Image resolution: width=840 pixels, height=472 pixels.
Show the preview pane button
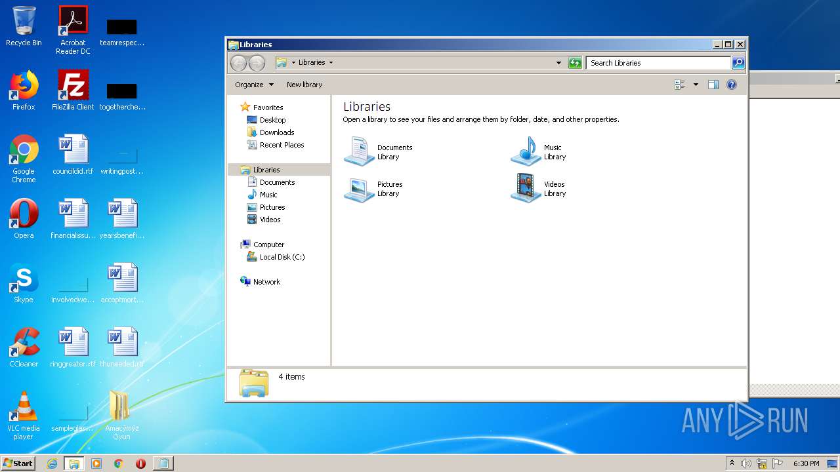[713, 85]
